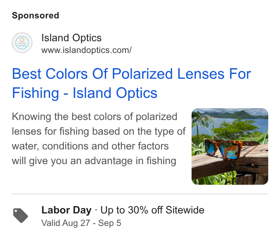Click 'water, conditions and other factors' text line
The image size is (280, 237).
[x=90, y=146]
